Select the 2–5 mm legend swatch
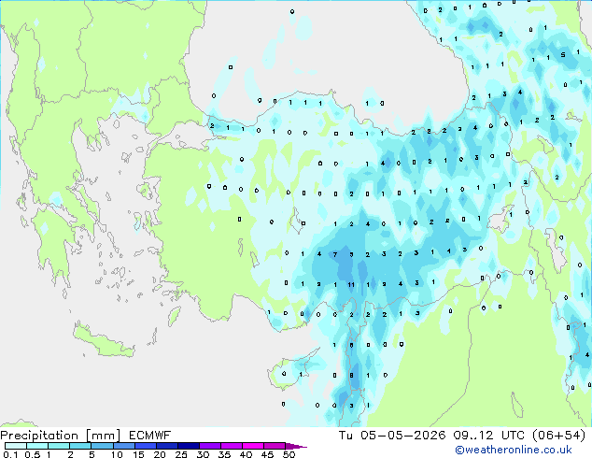 [x=80, y=446]
